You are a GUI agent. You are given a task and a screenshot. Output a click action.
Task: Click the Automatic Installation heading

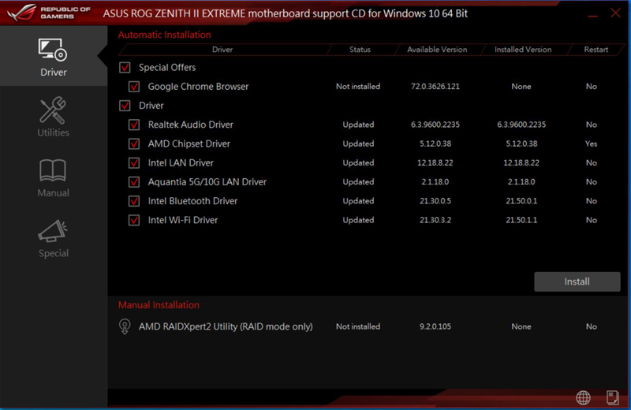pos(164,35)
